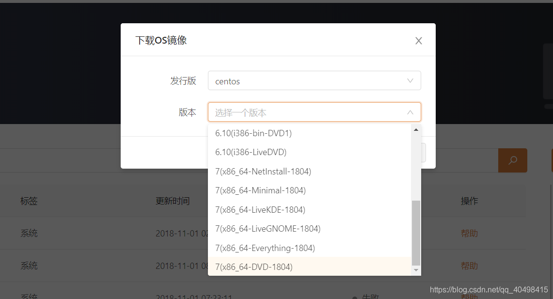This screenshot has width=553, height=299.
Task: Select 7(x86_64-Everything-1804) version
Action: coord(309,248)
